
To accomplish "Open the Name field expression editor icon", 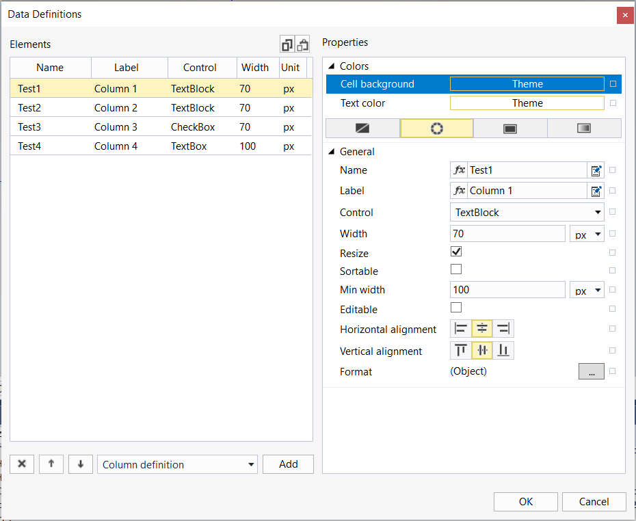I will (596, 170).
